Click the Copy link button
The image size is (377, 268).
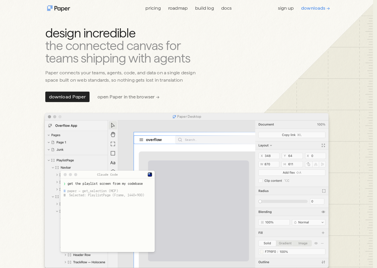292,135
